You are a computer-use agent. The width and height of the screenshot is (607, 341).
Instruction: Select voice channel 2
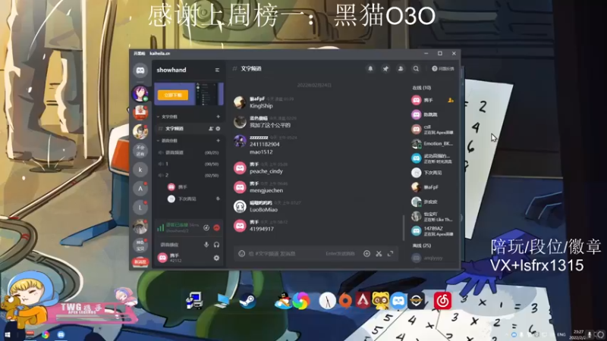click(x=188, y=175)
